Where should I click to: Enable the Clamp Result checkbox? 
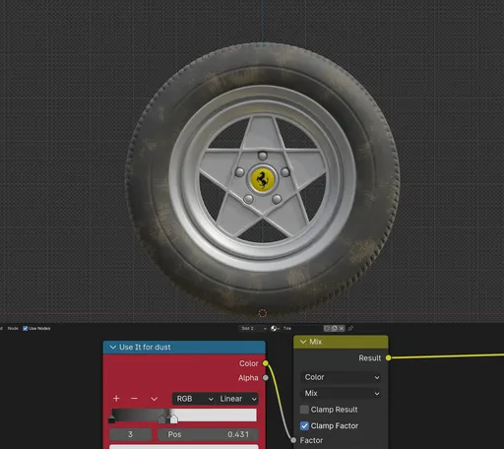[304, 410]
